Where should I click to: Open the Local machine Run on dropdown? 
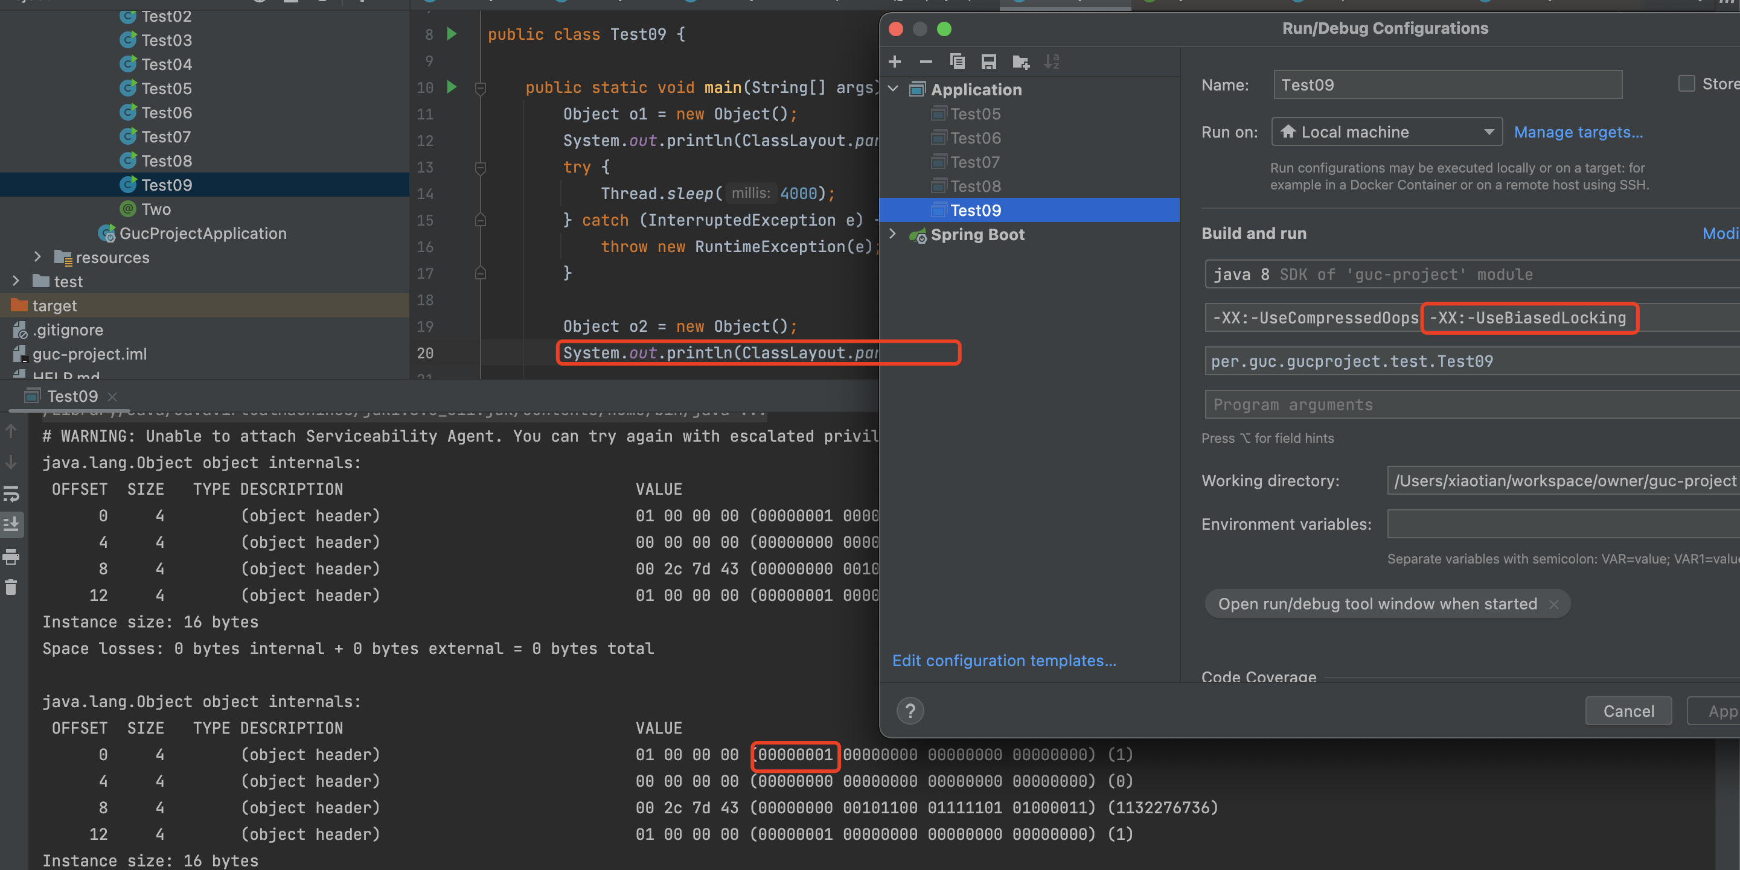point(1386,132)
